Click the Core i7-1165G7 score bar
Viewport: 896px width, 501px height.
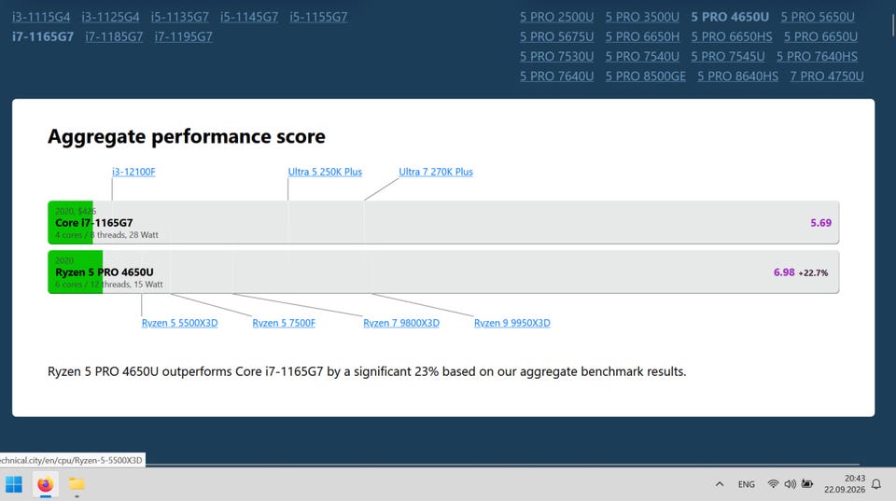coord(443,222)
